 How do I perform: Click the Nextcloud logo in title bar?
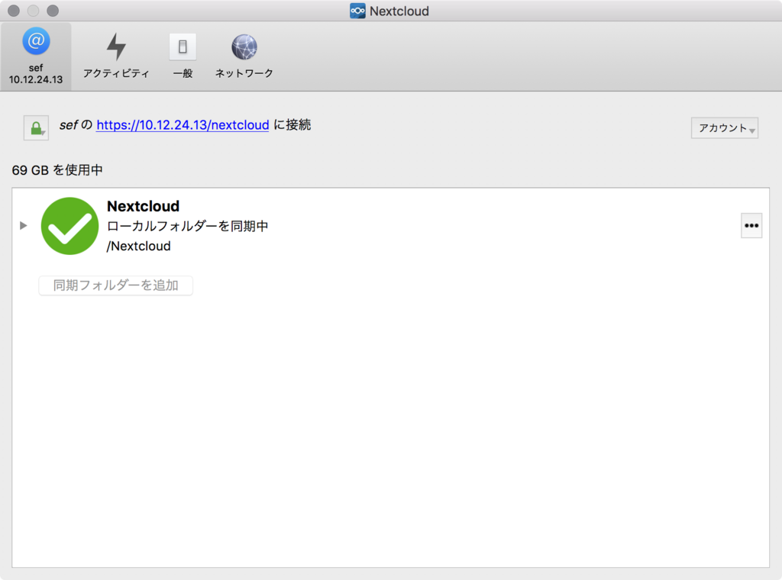coord(357,11)
